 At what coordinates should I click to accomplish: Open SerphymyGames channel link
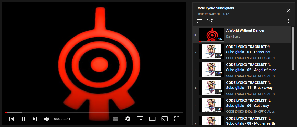pyautogui.click(x=208, y=14)
